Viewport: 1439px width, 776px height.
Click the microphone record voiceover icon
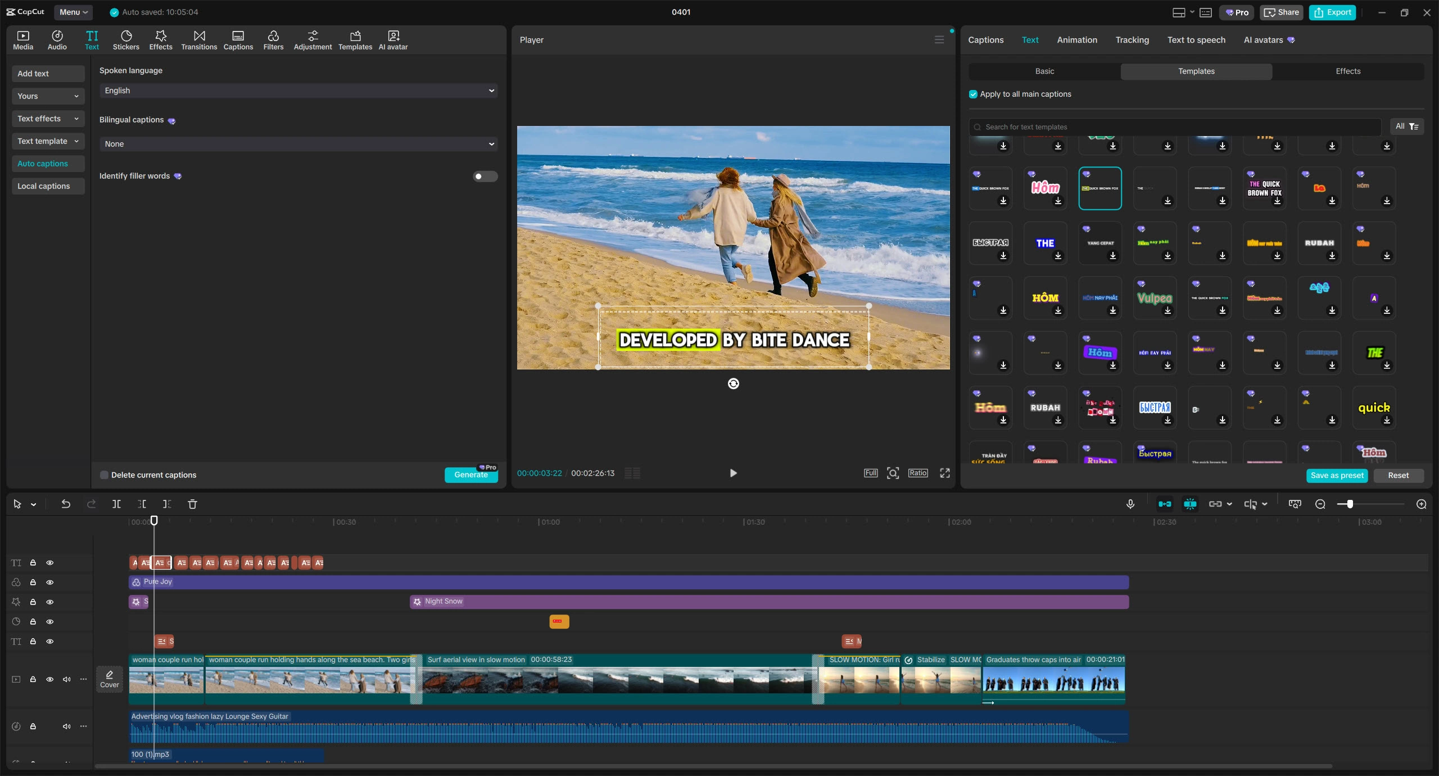[x=1130, y=504]
